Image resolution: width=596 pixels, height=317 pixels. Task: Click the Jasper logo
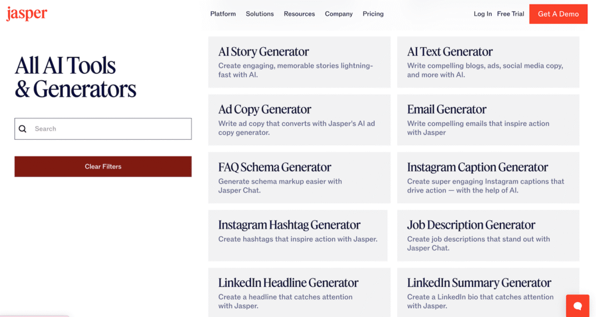tap(27, 13)
